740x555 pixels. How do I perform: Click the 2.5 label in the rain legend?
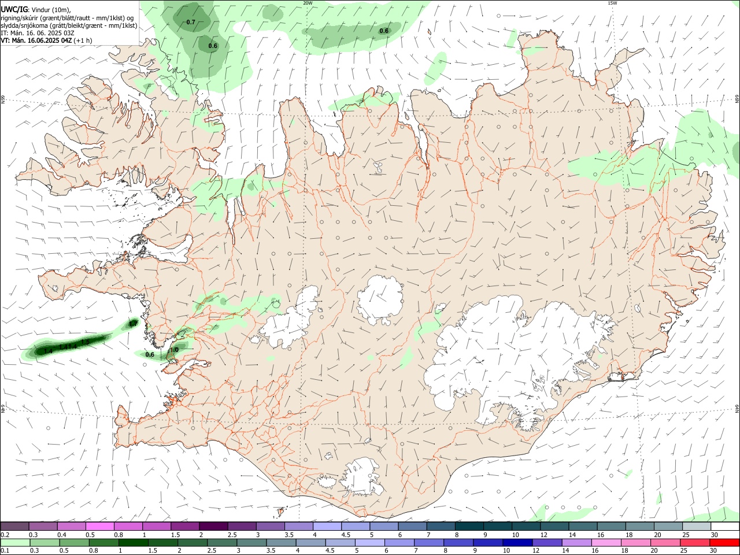pos(212,551)
